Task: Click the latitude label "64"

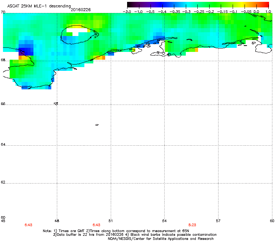Action: pyautogui.click(x=3, y=144)
